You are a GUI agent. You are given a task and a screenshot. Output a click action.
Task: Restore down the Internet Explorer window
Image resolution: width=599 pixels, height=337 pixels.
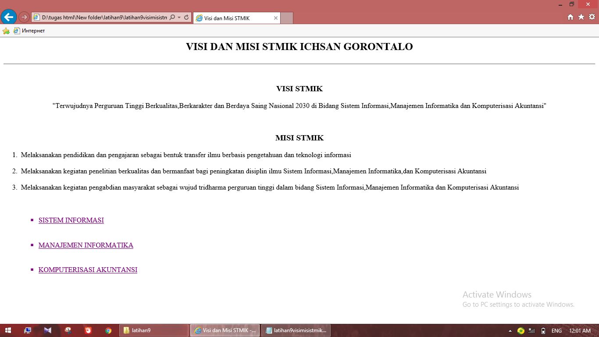click(x=572, y=4)
